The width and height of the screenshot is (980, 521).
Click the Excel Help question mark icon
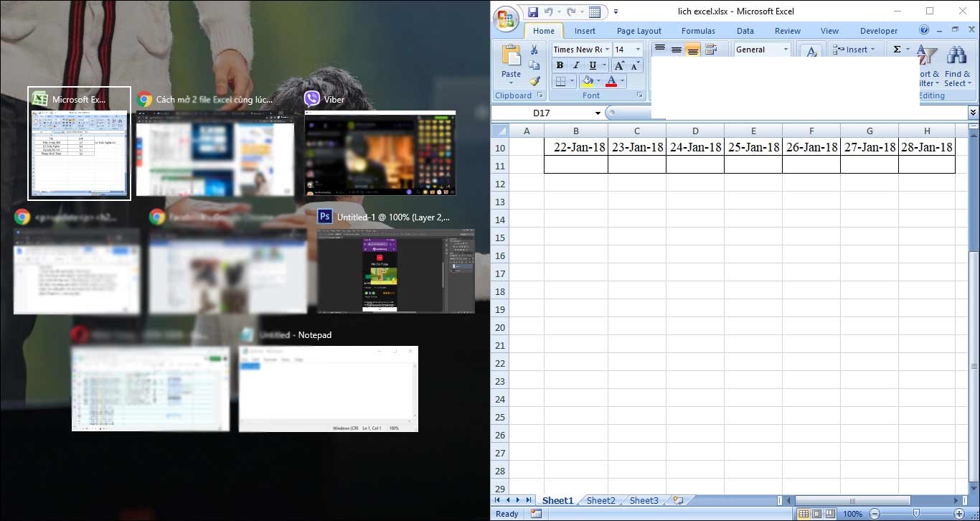pyautogui.click(x=924, y=30)
